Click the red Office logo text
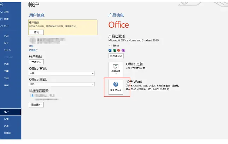Viewport: 228px width, 144px height. (x=119, y=25)
